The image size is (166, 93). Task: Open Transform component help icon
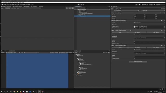[161, 13]
